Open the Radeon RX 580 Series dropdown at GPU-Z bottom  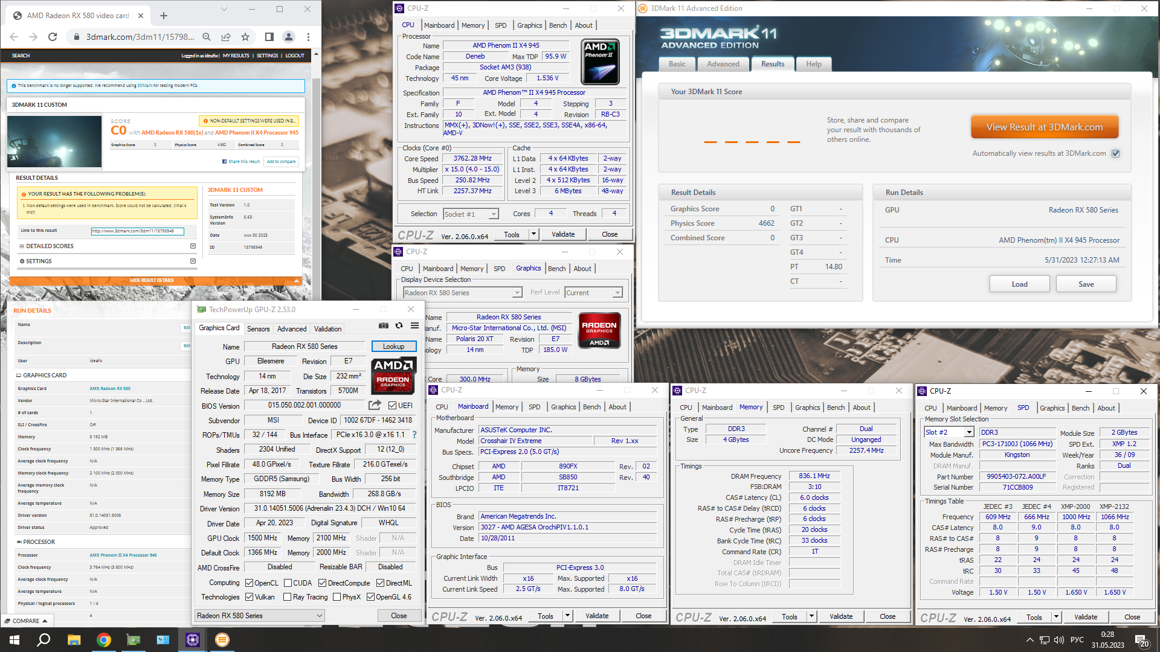(x=260, y=616)
